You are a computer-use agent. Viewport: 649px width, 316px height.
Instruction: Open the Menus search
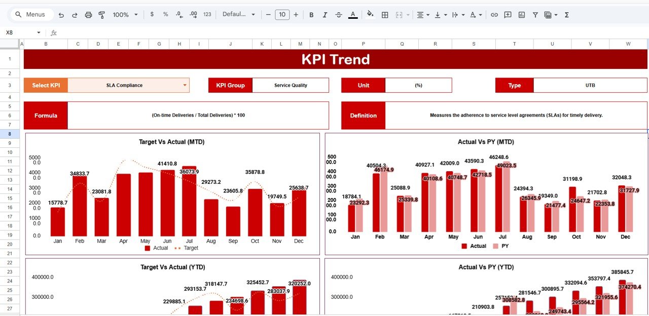click(30, 14)
